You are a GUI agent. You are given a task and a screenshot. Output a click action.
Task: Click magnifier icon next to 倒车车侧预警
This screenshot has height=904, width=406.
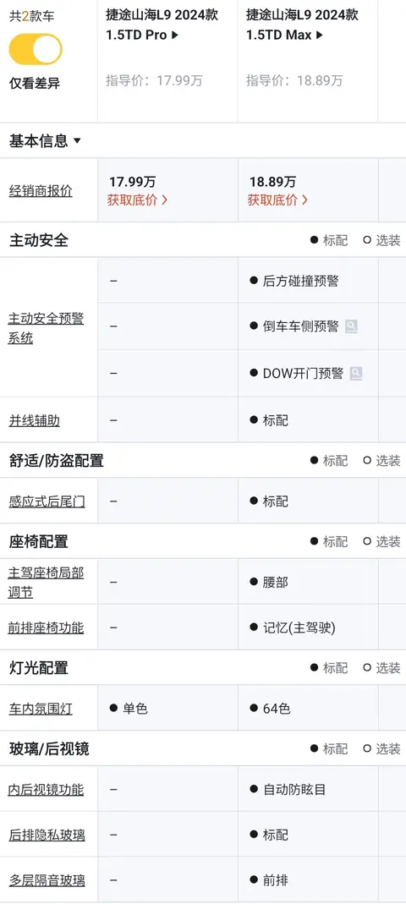coord(351,326)
